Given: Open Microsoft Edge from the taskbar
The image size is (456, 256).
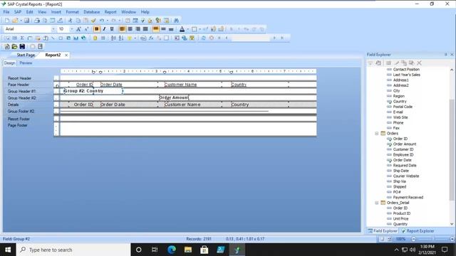Looking at the screenshot, I should (x=172, y=250).
